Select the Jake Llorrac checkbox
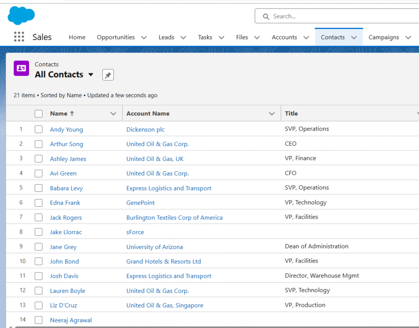Screen dimensions: 419x328 (x=38, y=232)
